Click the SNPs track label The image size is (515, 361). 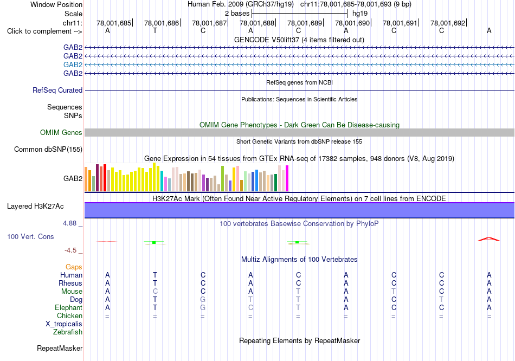[x=73, y=115]
